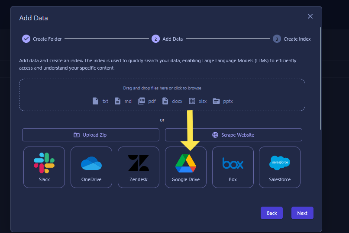Click the dialog's vertical scrollbar

coord(320,78)
